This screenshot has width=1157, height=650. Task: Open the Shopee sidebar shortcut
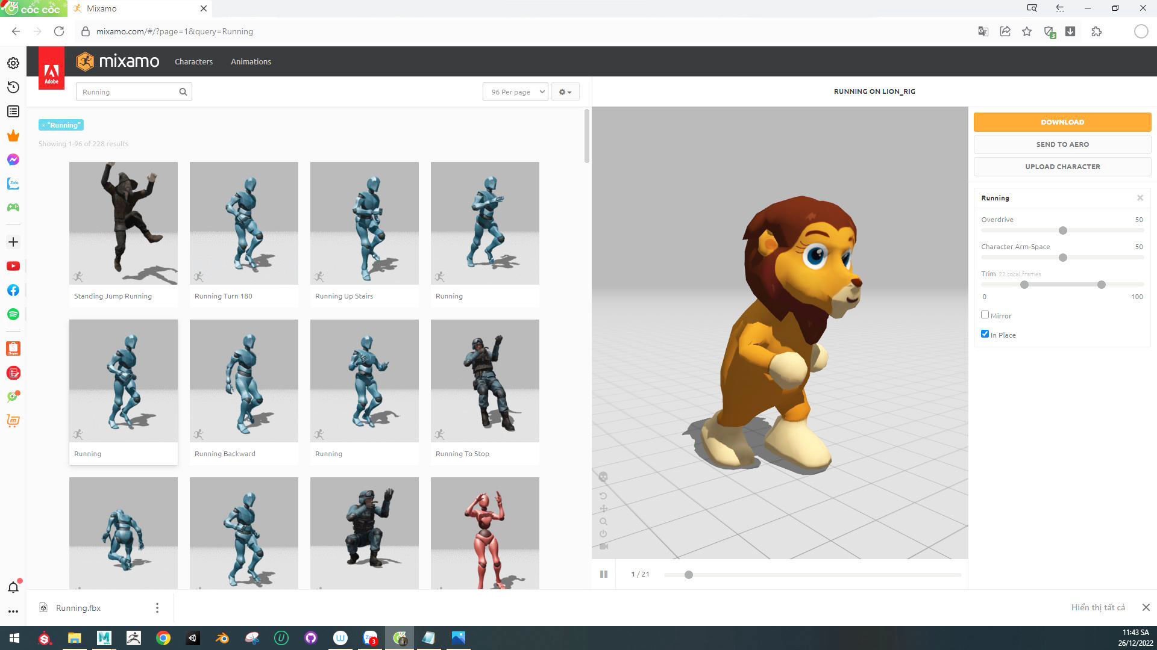[x=13, y=348]
